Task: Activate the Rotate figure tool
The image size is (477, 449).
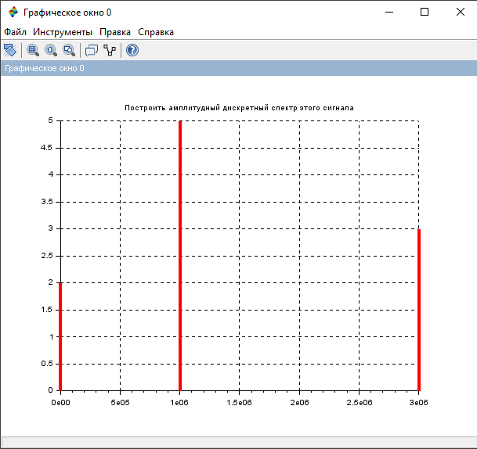Action: tap(10, 50)
